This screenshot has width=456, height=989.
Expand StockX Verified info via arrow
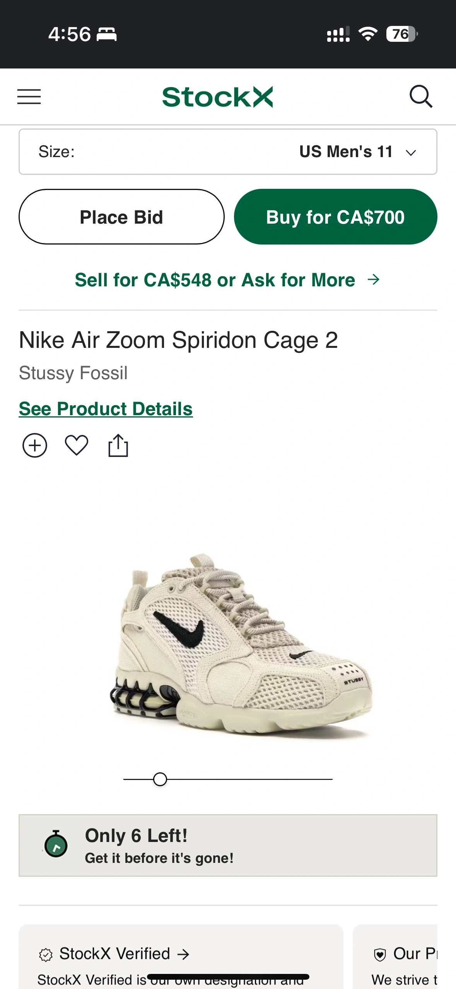pyautogui.click(x=183, y=955)
